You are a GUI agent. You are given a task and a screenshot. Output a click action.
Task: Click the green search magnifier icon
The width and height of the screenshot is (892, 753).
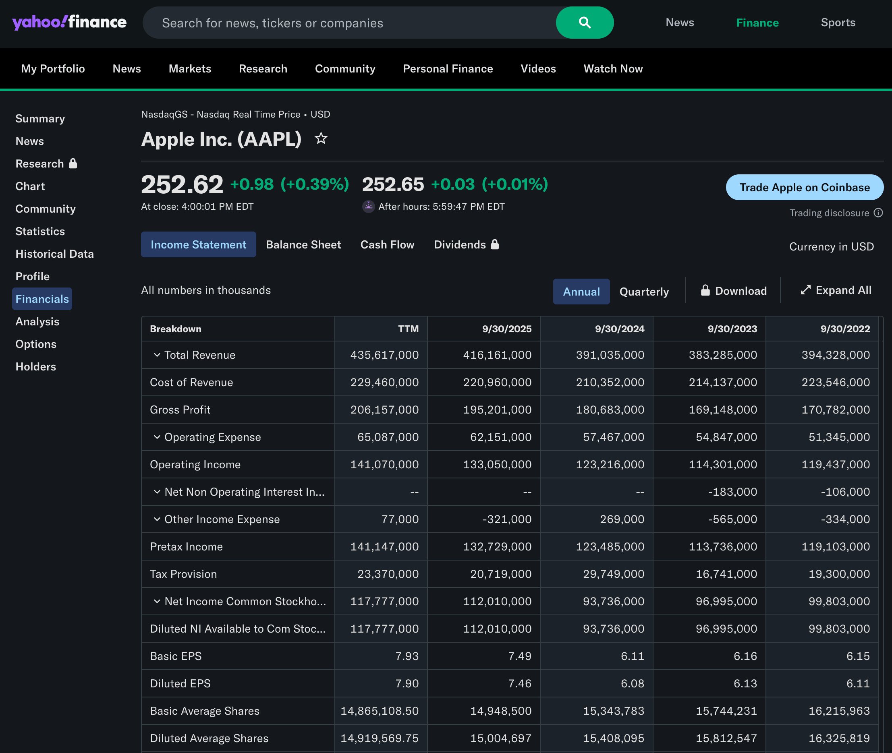click(x=585, y=22)
